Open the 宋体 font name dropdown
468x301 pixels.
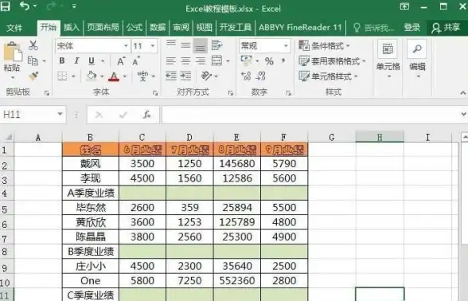(127, 46)
